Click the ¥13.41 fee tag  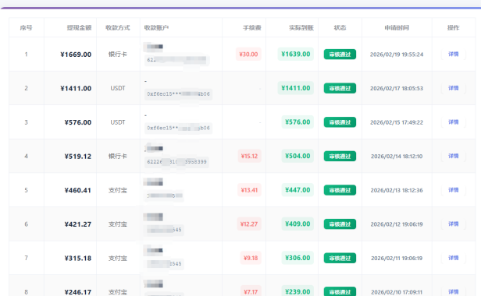249,190
